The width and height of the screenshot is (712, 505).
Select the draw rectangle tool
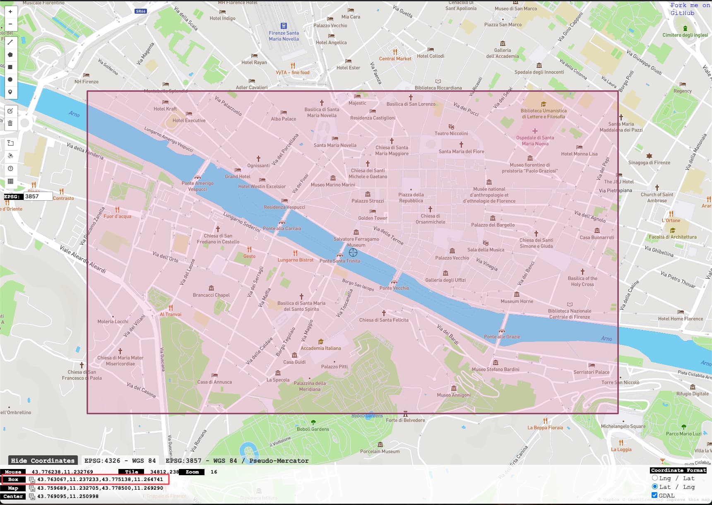10,67
